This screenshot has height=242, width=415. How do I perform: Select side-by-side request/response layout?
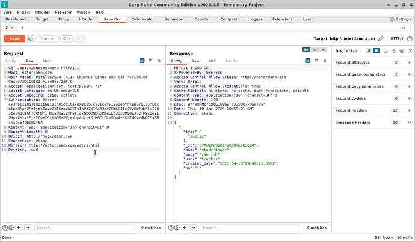(306, 50)
